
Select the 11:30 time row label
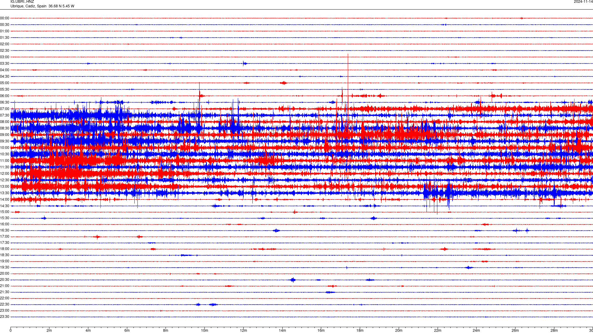click(5, 167)
